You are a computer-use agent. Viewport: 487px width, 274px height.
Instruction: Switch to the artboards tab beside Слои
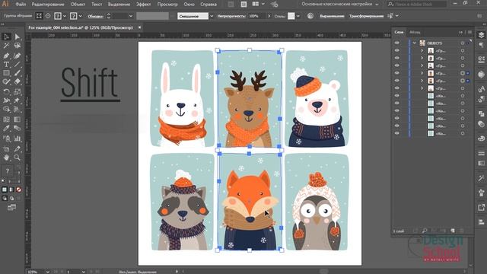(x=415, y=32)
